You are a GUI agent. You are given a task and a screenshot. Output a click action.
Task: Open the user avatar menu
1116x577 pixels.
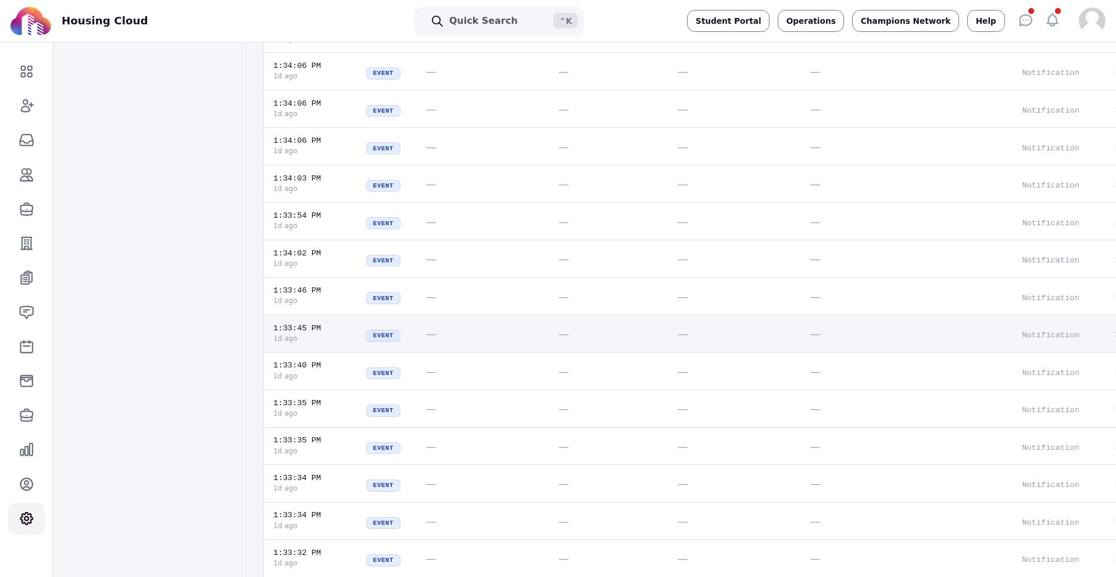(x=1092, y=21)
